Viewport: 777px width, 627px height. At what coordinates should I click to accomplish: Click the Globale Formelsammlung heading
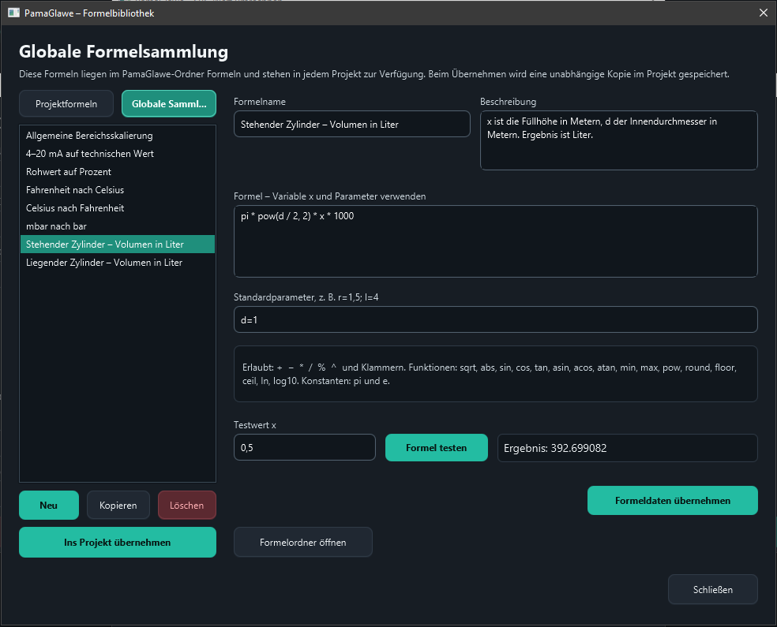123,52
